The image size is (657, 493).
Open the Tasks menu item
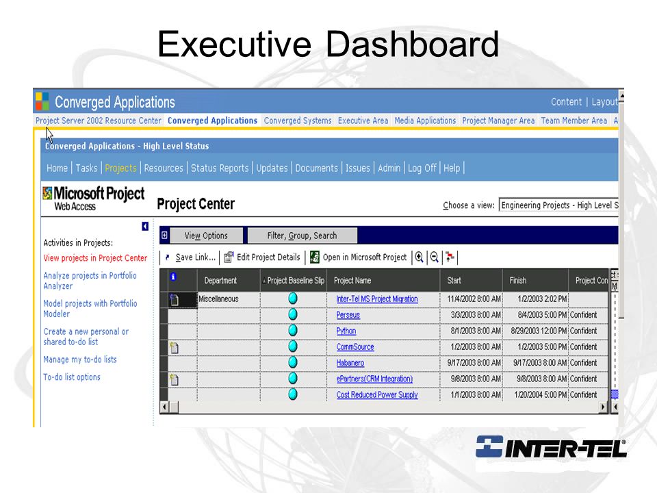[x=86, y=168]
